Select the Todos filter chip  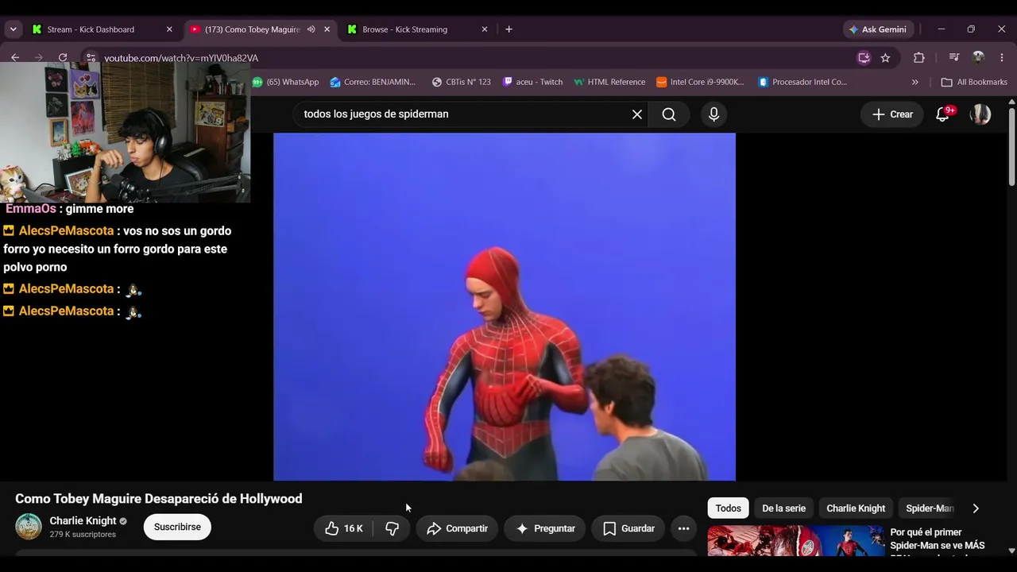click(x=728, y=508)
